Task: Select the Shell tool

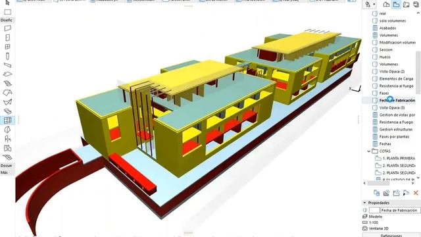Action: (x=7, y=102)
